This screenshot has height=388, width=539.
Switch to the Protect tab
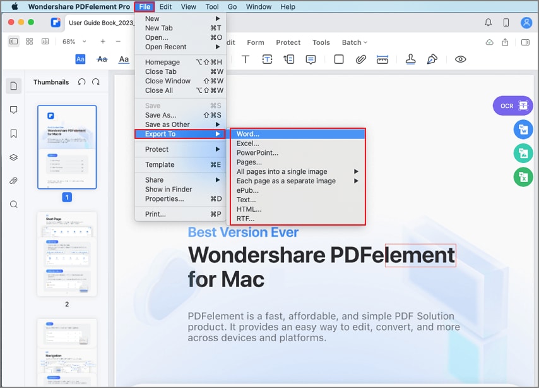click(x=288, y=42)
